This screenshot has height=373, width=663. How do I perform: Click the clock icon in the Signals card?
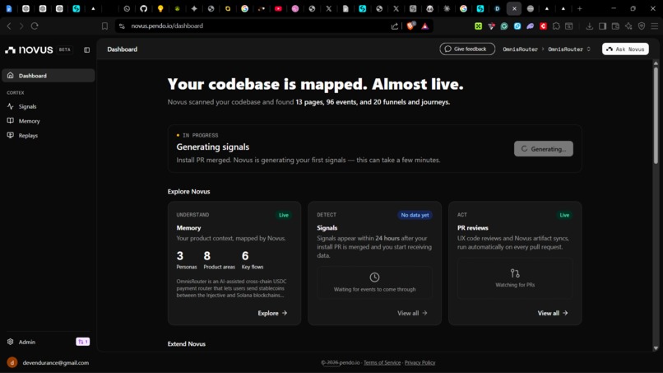coord(374,277)
